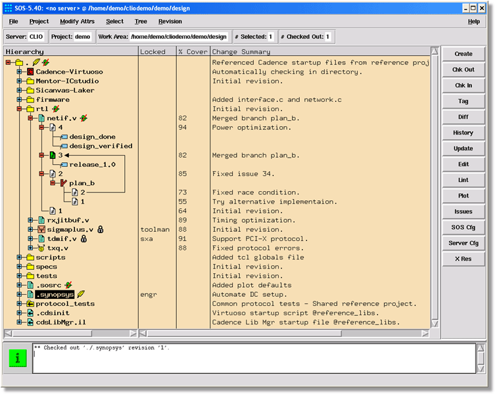
Task: Expand the firmware folder
Action: pos(19,100)
